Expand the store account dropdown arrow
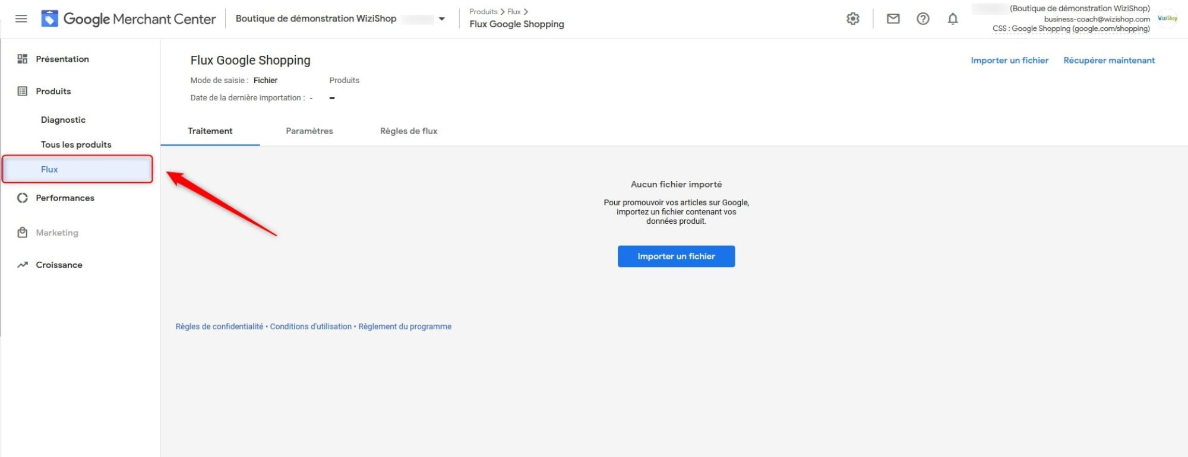 coord(441,19)
